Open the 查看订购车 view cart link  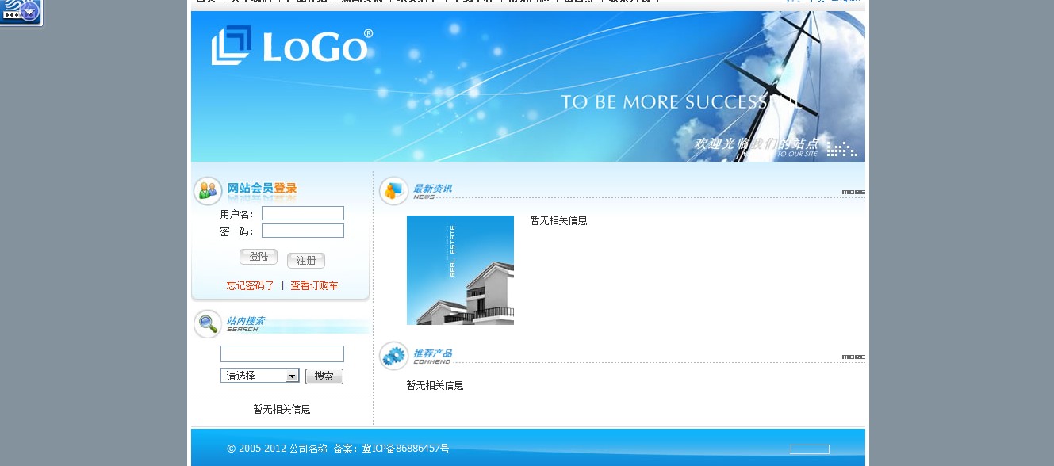point(314,285)
